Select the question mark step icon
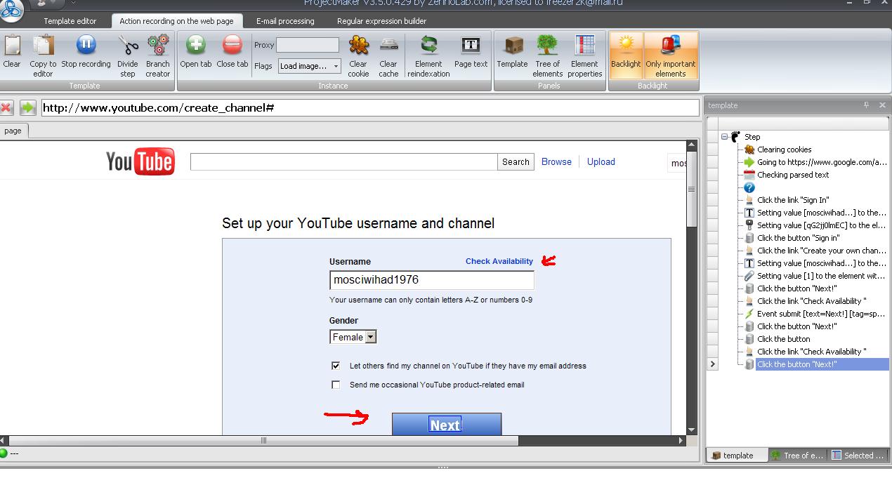This screenshot has width=892, height=478. tap(749, 187)
